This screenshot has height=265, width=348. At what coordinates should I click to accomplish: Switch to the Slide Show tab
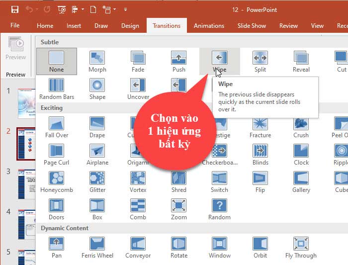(x=252, y=26)
